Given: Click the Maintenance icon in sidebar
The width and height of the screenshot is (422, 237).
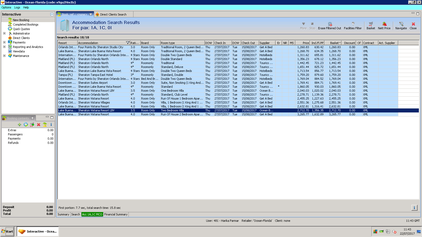Looking at the screenshot, I should (x=10, y=56).
